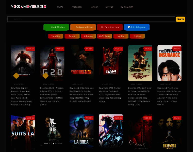
Task: Click WEB-DL badge on Divorce Insurance poster
Action: [177, 49]
